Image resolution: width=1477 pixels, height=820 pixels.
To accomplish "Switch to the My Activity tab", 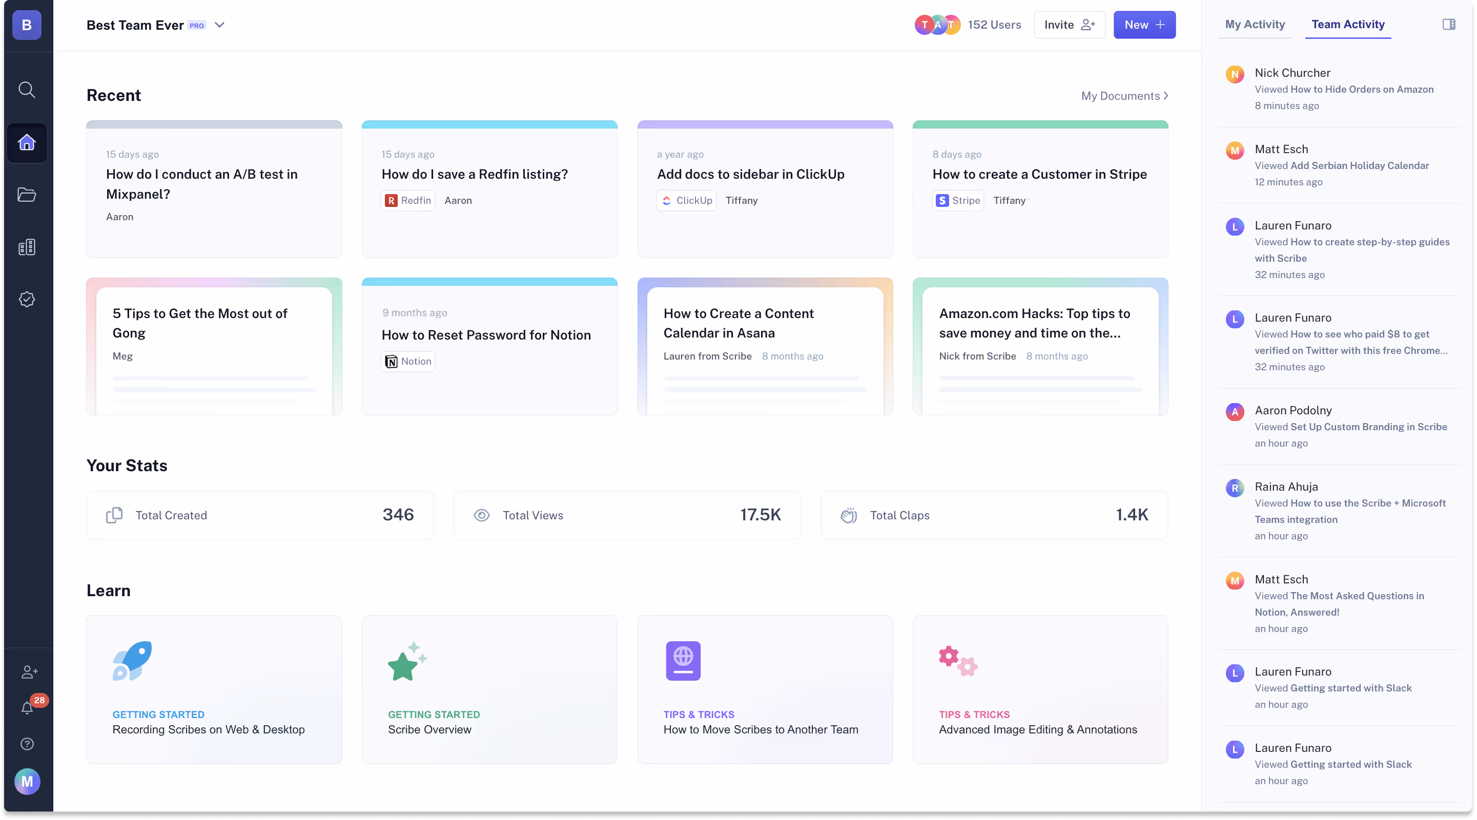I will coord(1255,25).
